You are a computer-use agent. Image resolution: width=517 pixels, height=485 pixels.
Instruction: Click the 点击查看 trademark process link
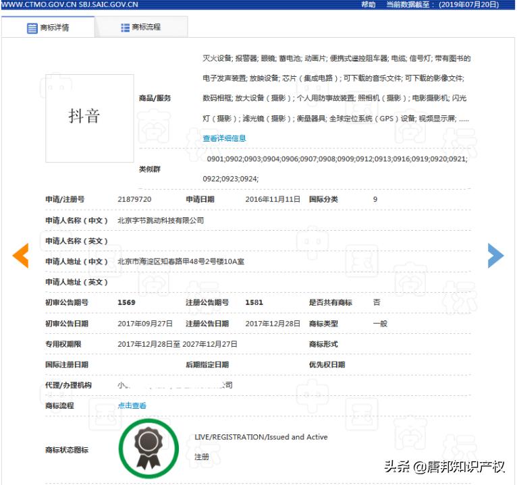click(x=132, y=405)
